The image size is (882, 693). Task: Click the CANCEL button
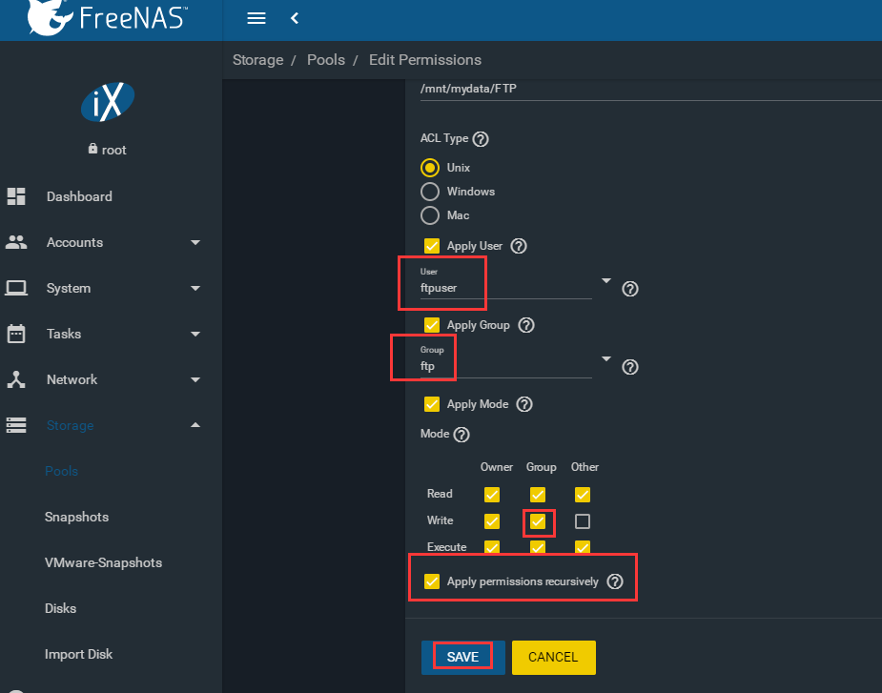(553, 657)
